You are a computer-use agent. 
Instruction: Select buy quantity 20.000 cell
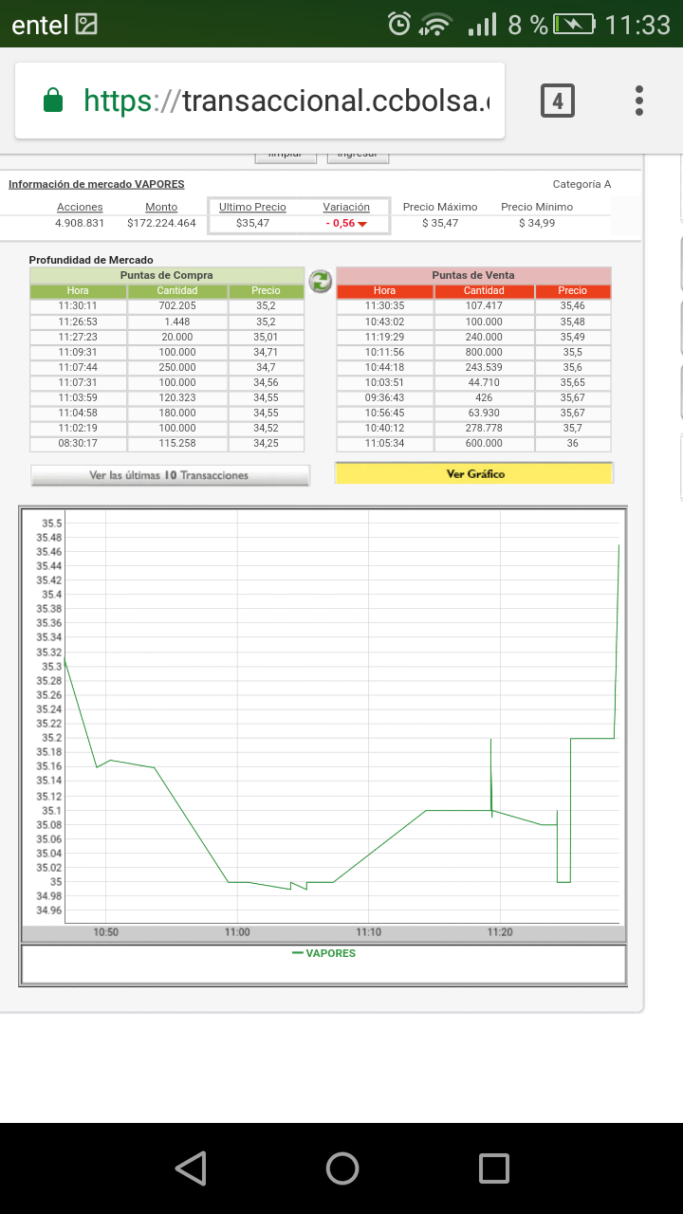[177, 337]
